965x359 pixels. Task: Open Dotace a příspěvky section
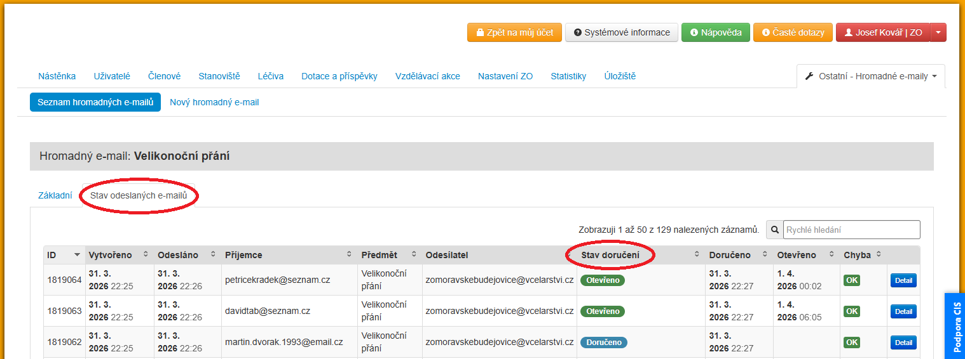(339, 76)
